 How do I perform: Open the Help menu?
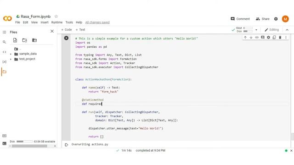79,22
